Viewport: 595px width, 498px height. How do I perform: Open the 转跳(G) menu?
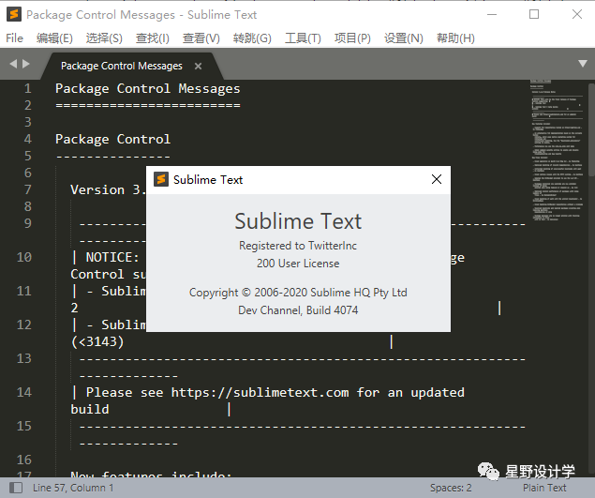252,38
